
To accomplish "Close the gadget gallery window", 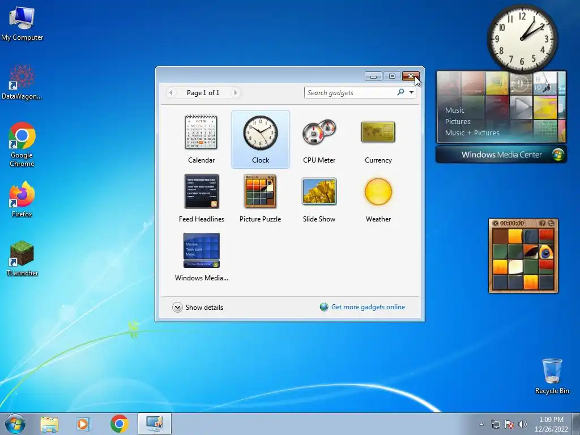I will coord(411,76).
